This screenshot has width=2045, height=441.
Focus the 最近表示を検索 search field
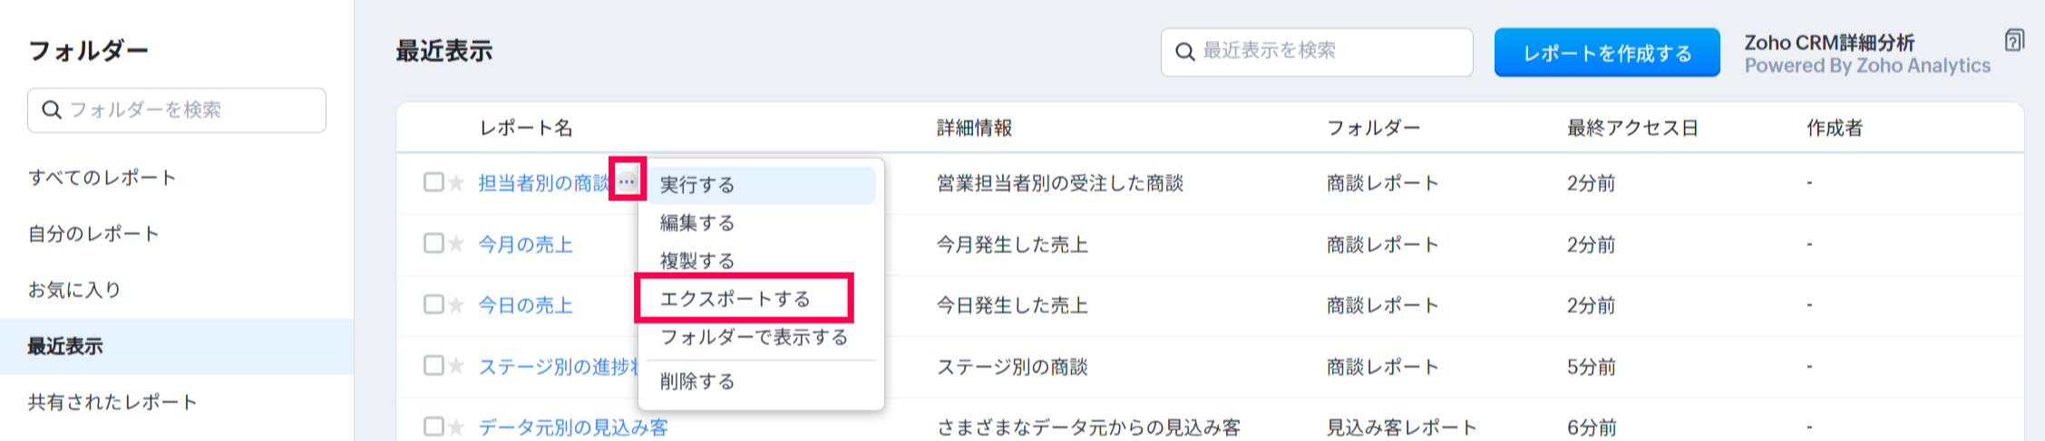tap(1329, 52)
